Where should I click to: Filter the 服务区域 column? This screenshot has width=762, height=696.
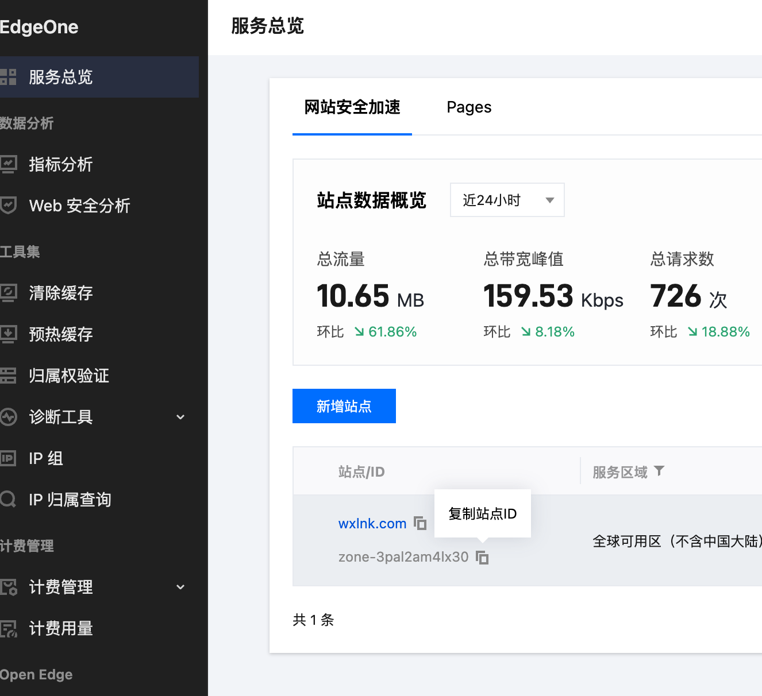pos(659,471)
